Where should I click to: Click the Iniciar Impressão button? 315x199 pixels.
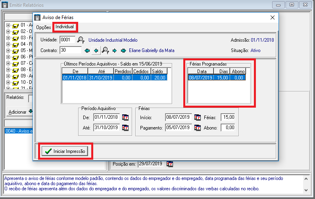tap(66, 151)
